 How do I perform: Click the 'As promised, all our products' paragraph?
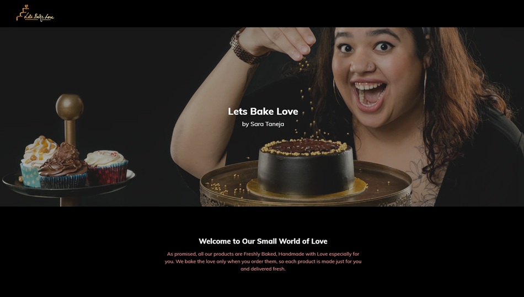263,261
